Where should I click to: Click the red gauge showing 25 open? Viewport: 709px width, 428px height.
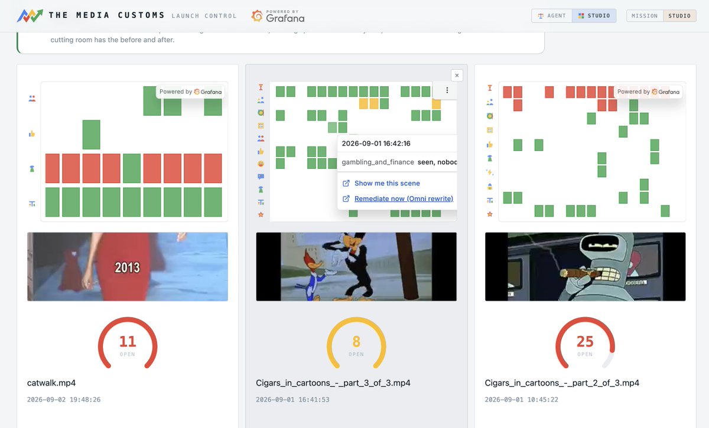pyautogui.click(x=585, y=344)
